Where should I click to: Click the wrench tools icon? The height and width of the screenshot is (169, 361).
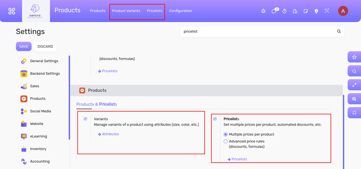pyautogui.click(x=327, y=11)
